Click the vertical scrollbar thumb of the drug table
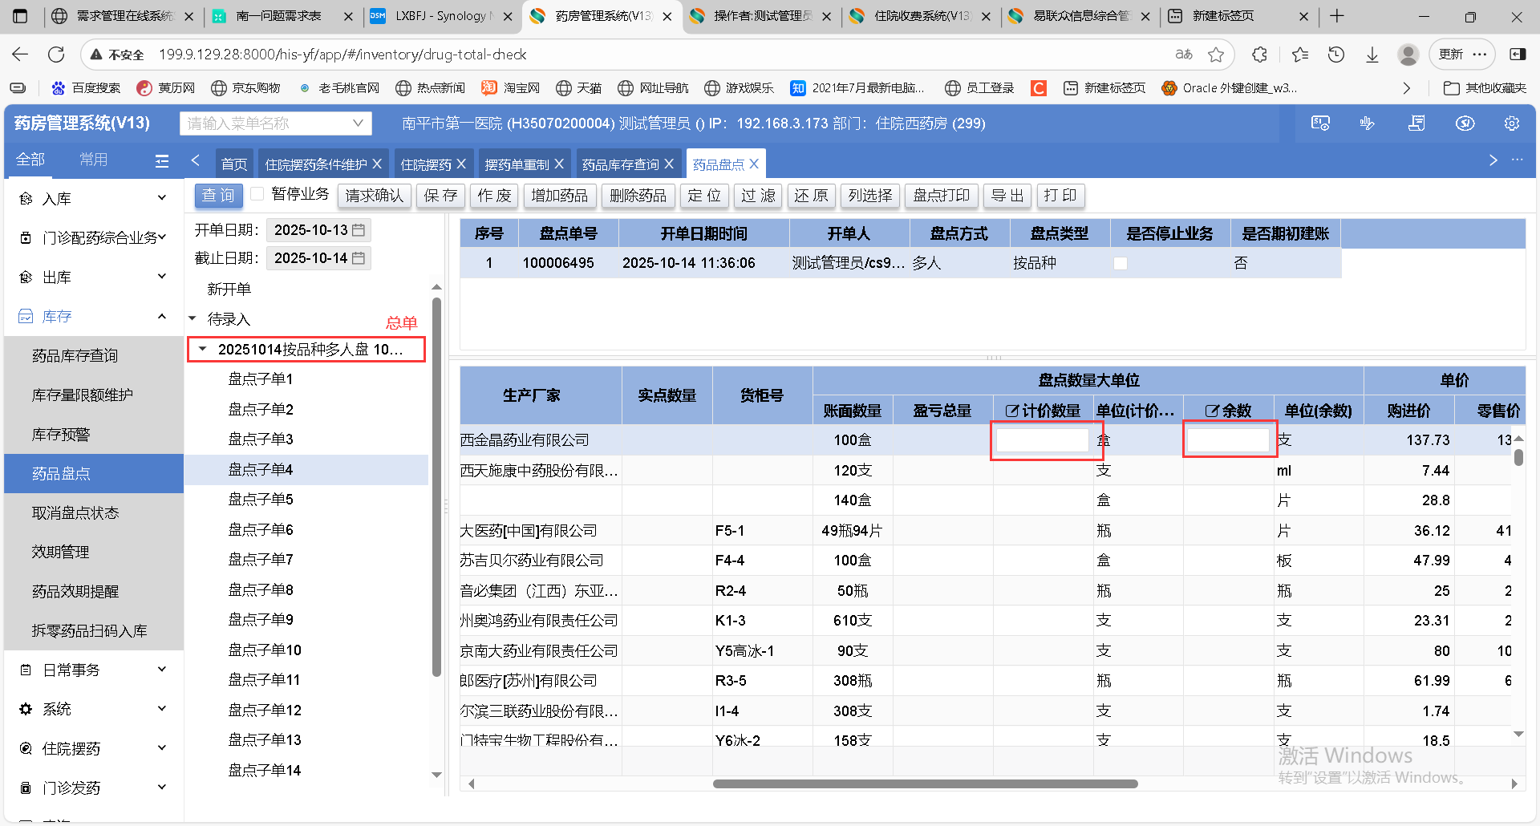 point(1518,457)
